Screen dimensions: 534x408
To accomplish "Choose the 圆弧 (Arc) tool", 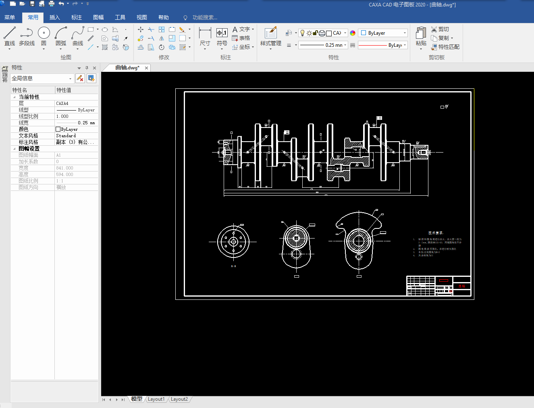I will (x=61, y=33).
